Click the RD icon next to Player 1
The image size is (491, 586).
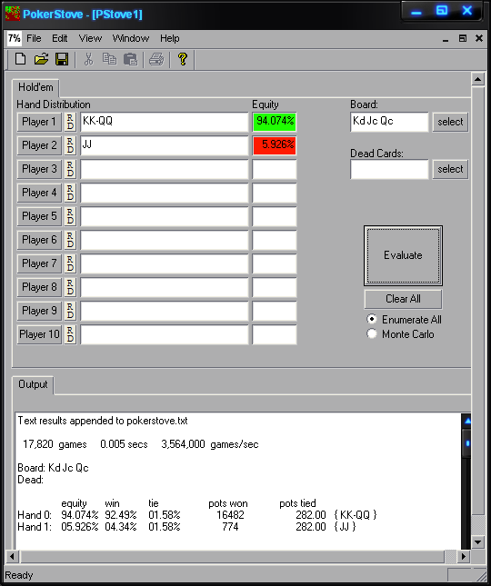pos(70,122)
